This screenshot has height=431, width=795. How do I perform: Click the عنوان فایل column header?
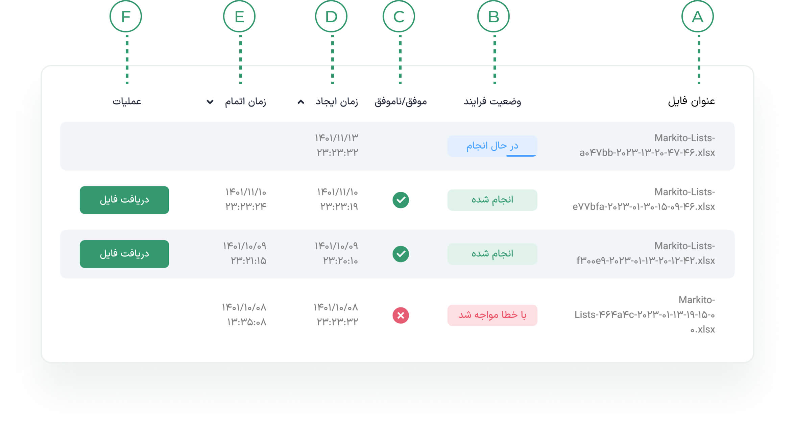[691, 101]
